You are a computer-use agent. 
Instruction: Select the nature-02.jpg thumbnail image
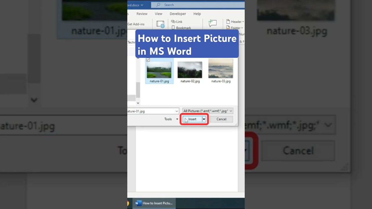coord(190,70)
